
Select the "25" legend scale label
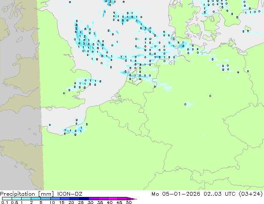(81, 202)
